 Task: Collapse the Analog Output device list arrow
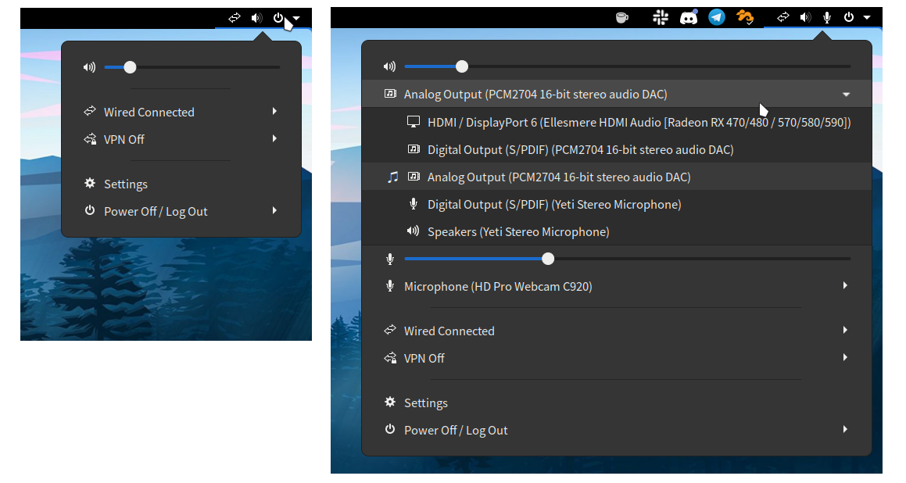846,95
